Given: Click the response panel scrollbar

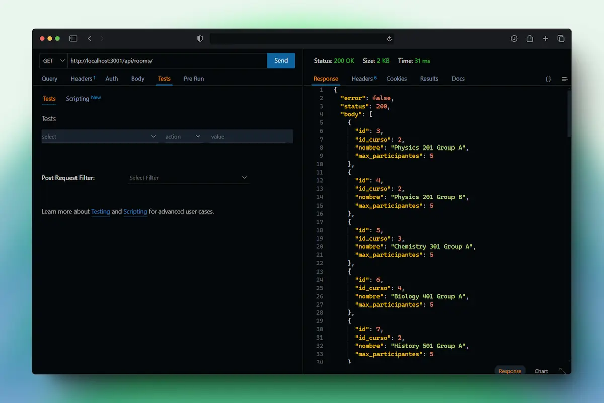Looking at the screenshot, I should [569, 114].
